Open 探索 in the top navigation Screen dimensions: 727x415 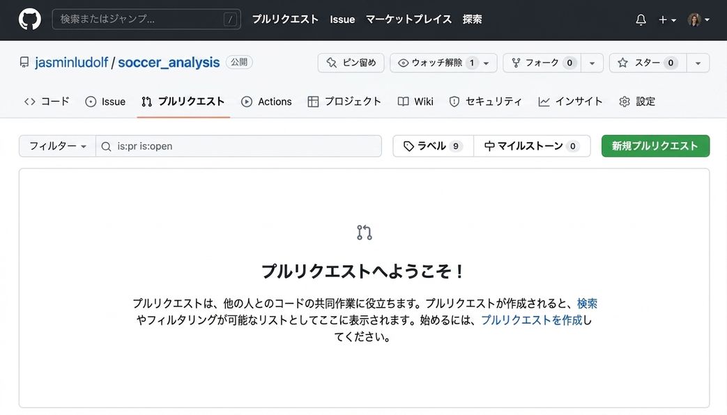point(472,19)
